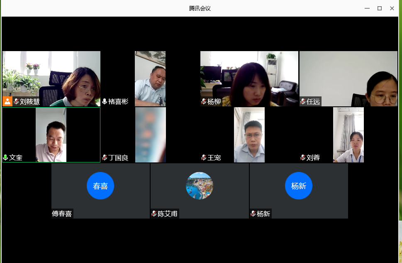Click the muted mic icon beside 任远

click(x=303, y=101)
